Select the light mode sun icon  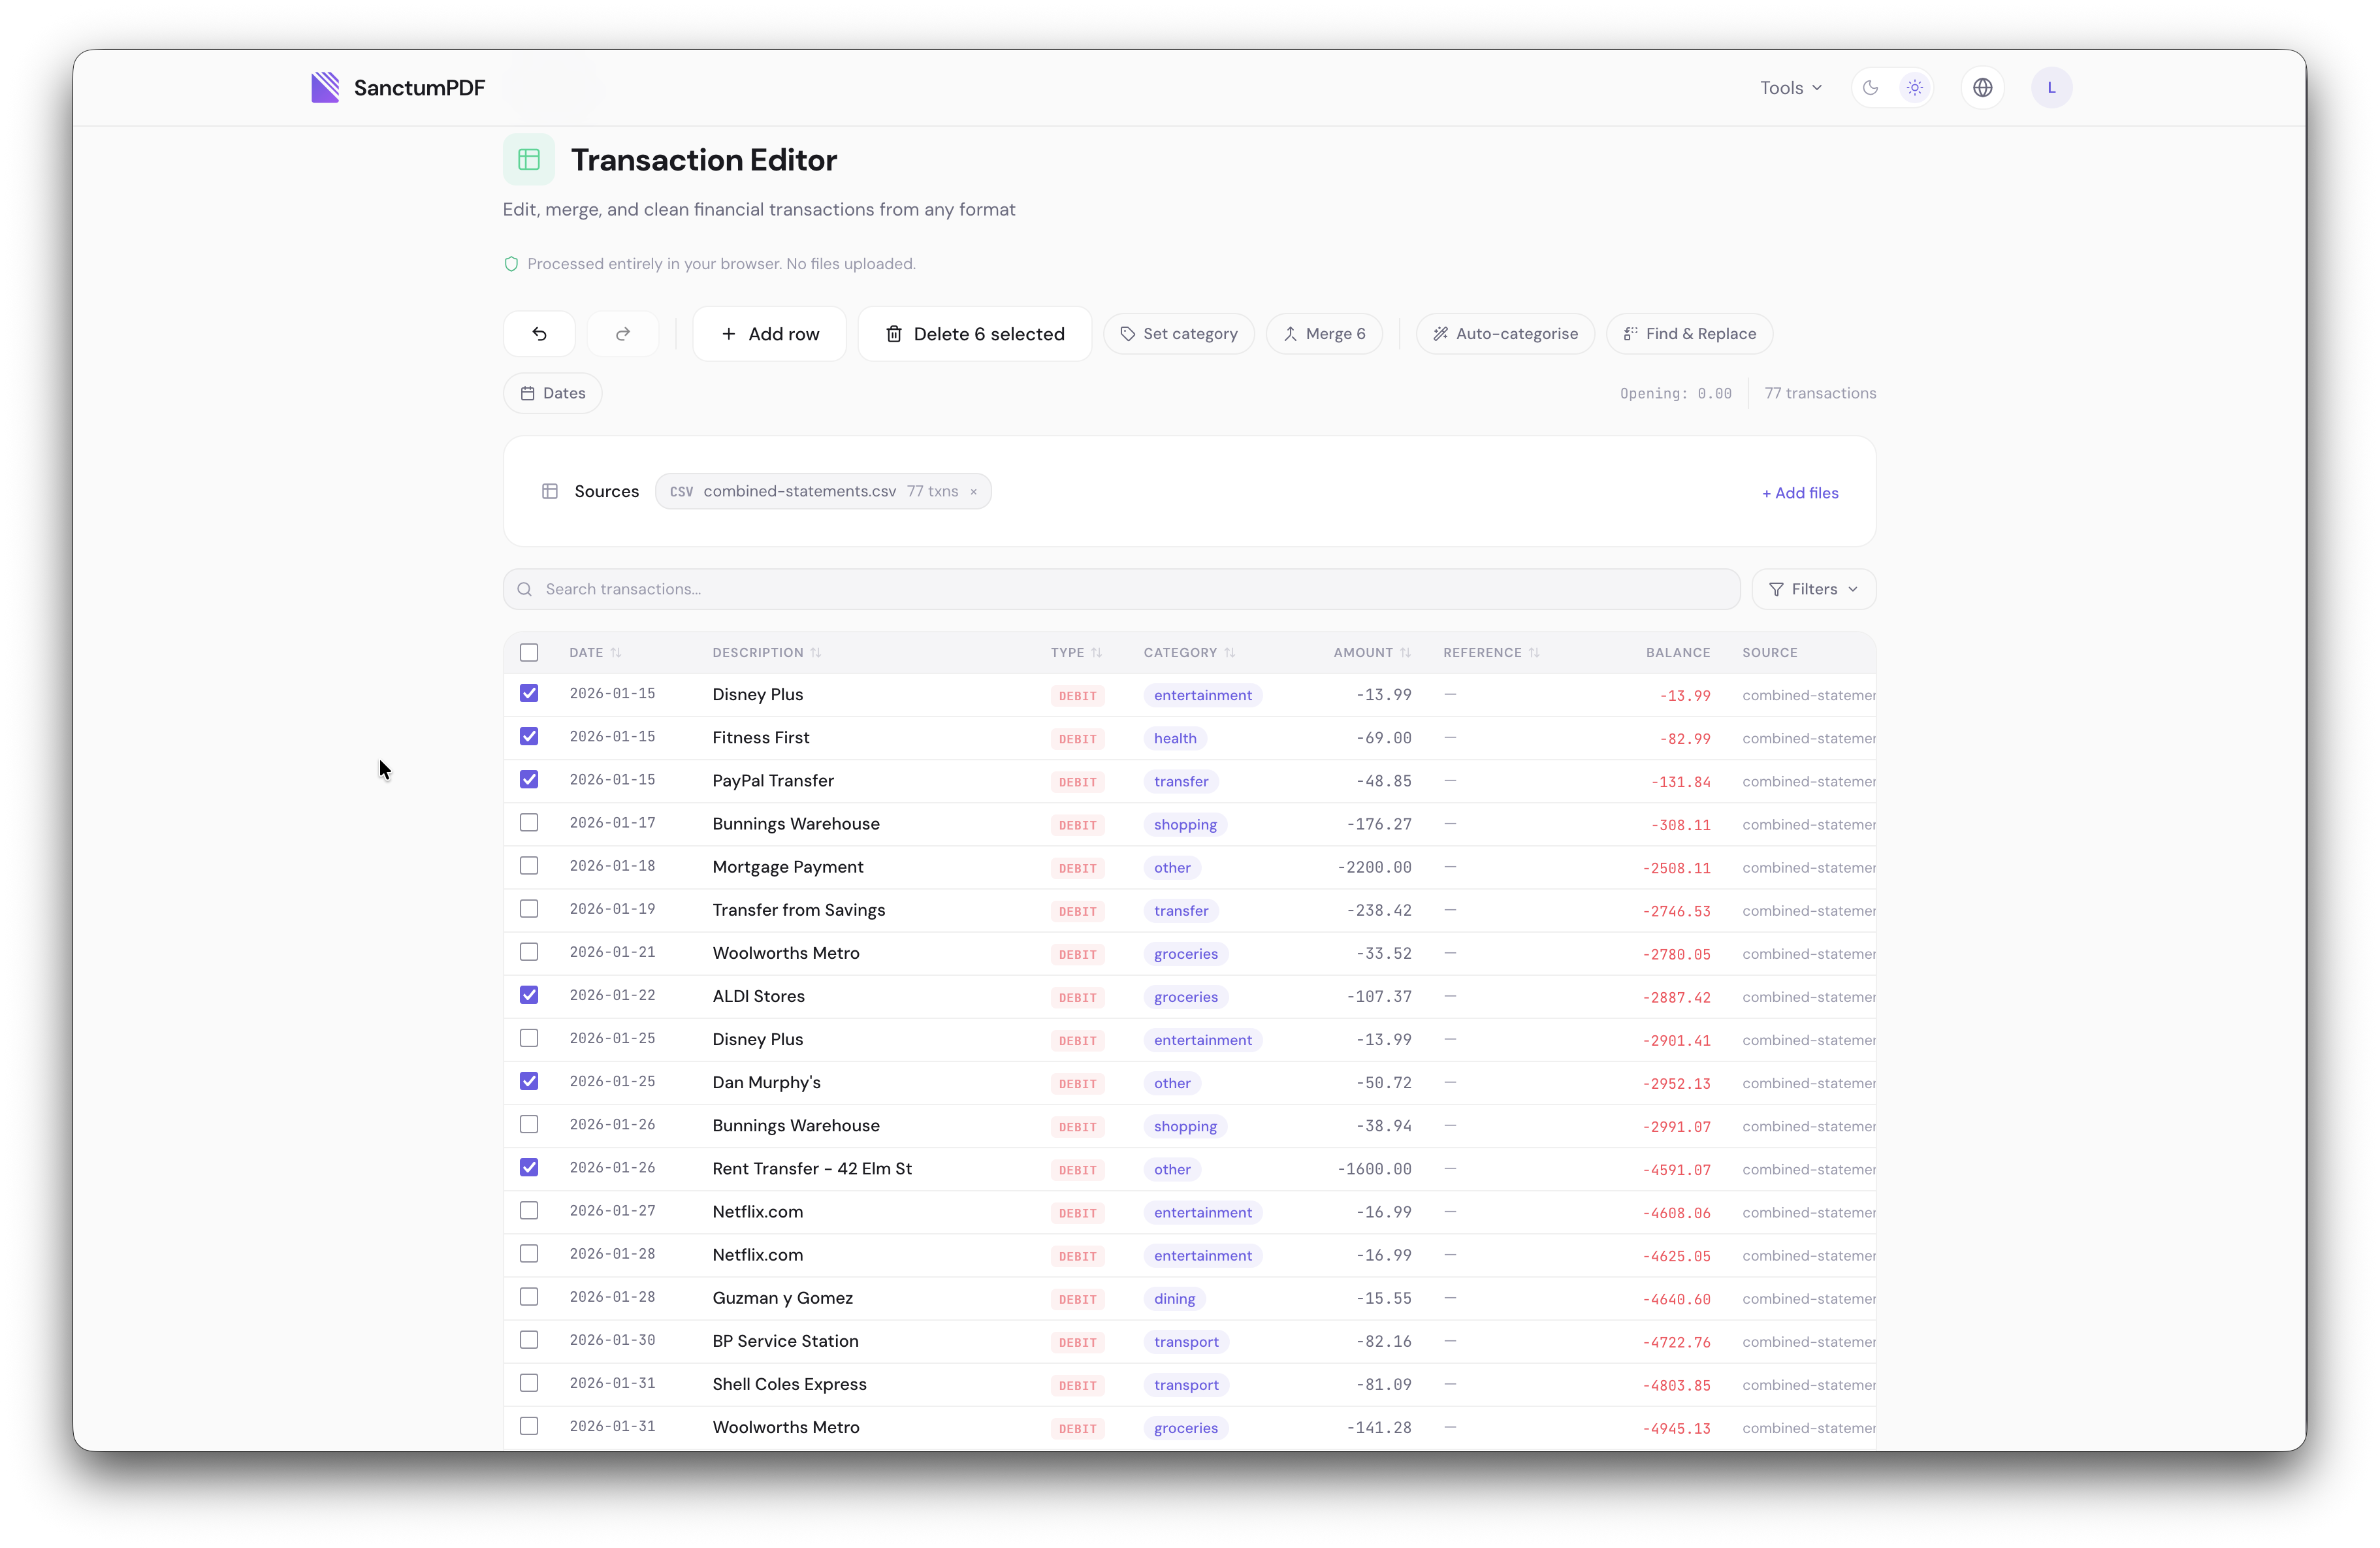pyautogui.click(x=1914, y=88)
